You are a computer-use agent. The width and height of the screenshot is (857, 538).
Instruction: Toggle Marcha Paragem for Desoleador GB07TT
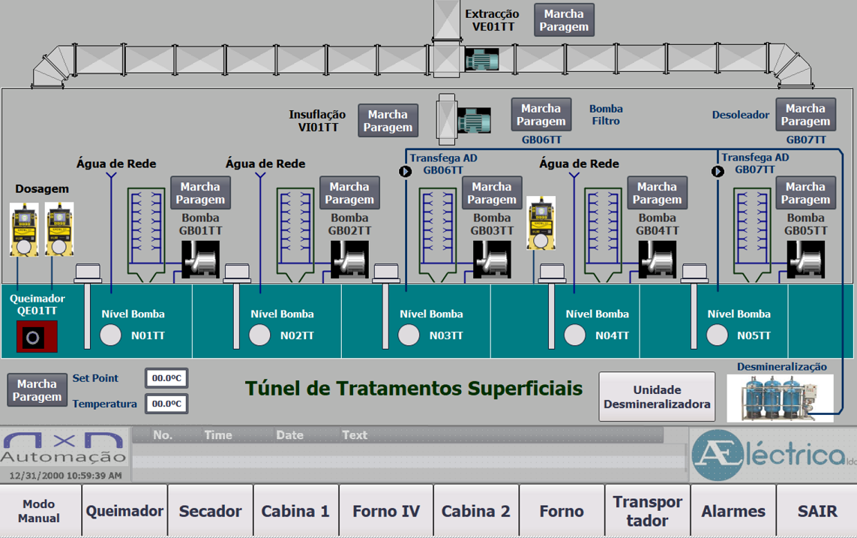coord(805,115)
